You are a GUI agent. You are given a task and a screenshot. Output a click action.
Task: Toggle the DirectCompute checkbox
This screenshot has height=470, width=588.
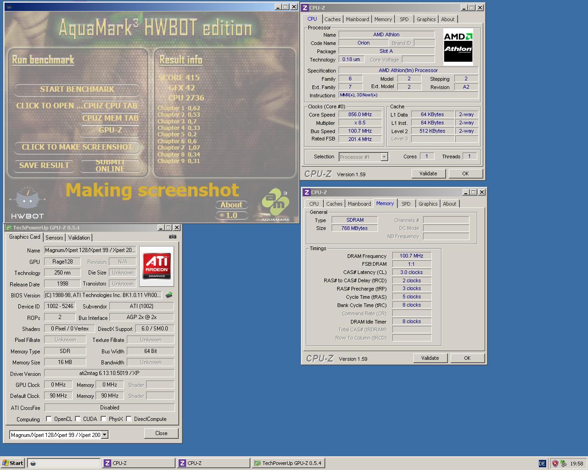tap(129, 419)
